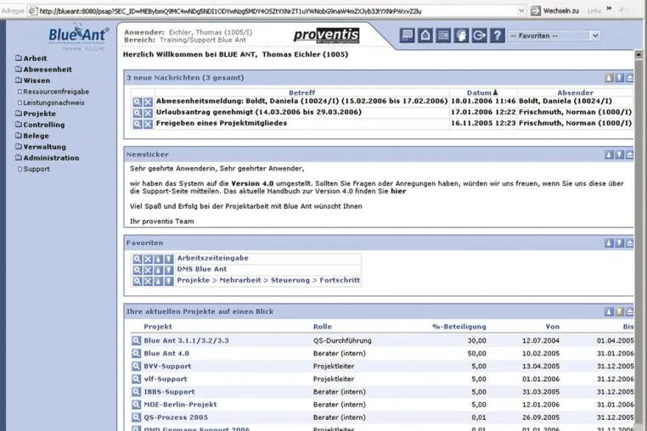Delete the Abwesenheitsmeldung message with X icon
Screen dimensions: 647x431
(x=148, y=102)
